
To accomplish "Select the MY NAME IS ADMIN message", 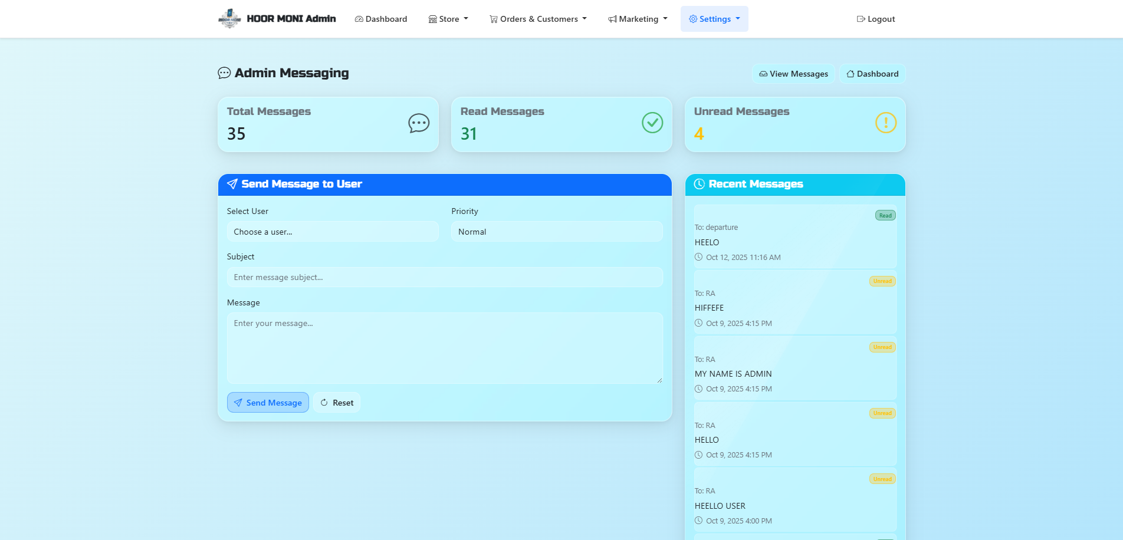I will click(795, 368).
